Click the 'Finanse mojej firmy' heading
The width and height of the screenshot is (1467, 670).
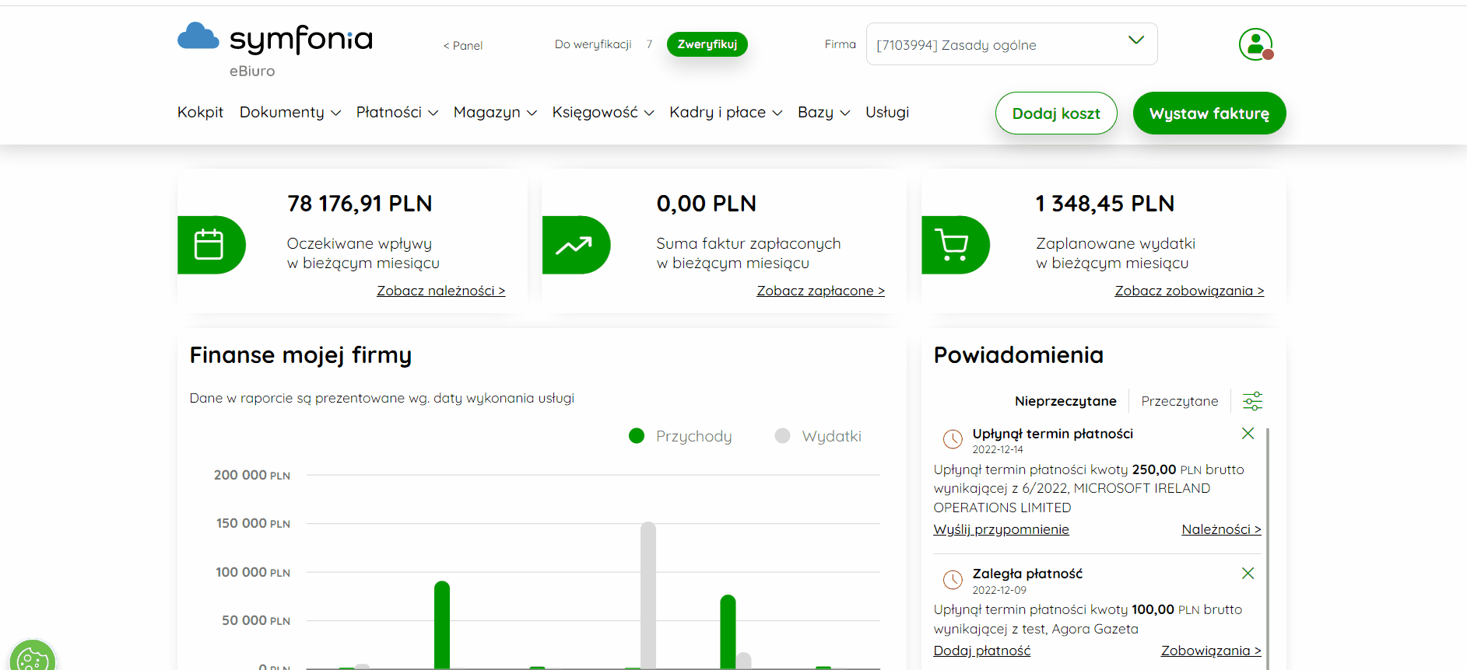300,355
